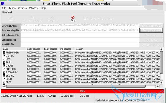Click the Authentication File input field

tap(80, 35)
